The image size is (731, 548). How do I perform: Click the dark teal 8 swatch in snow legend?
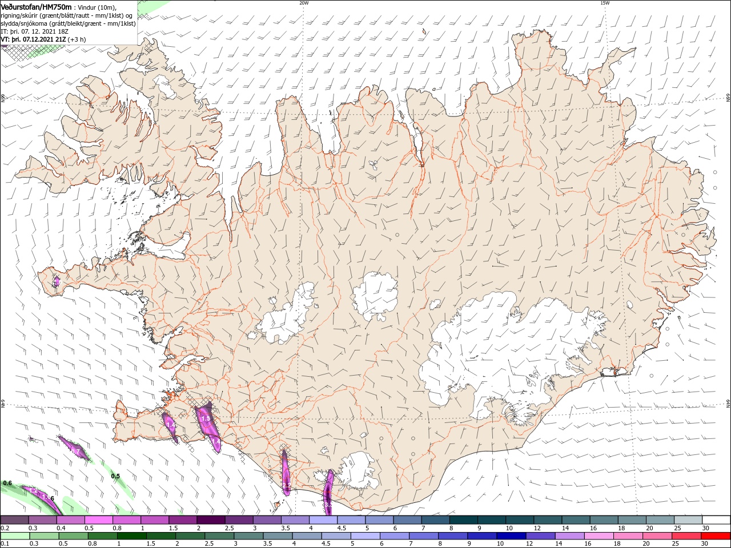[463, 520]
